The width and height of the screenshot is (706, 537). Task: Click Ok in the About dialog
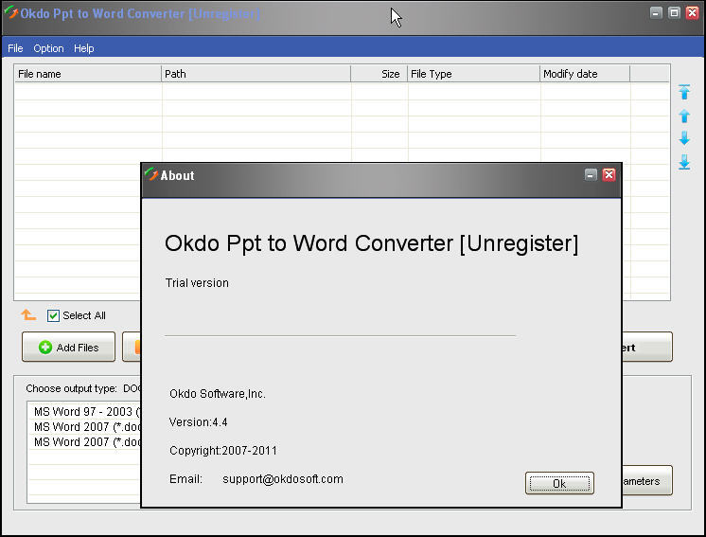[x=559, y=483]
